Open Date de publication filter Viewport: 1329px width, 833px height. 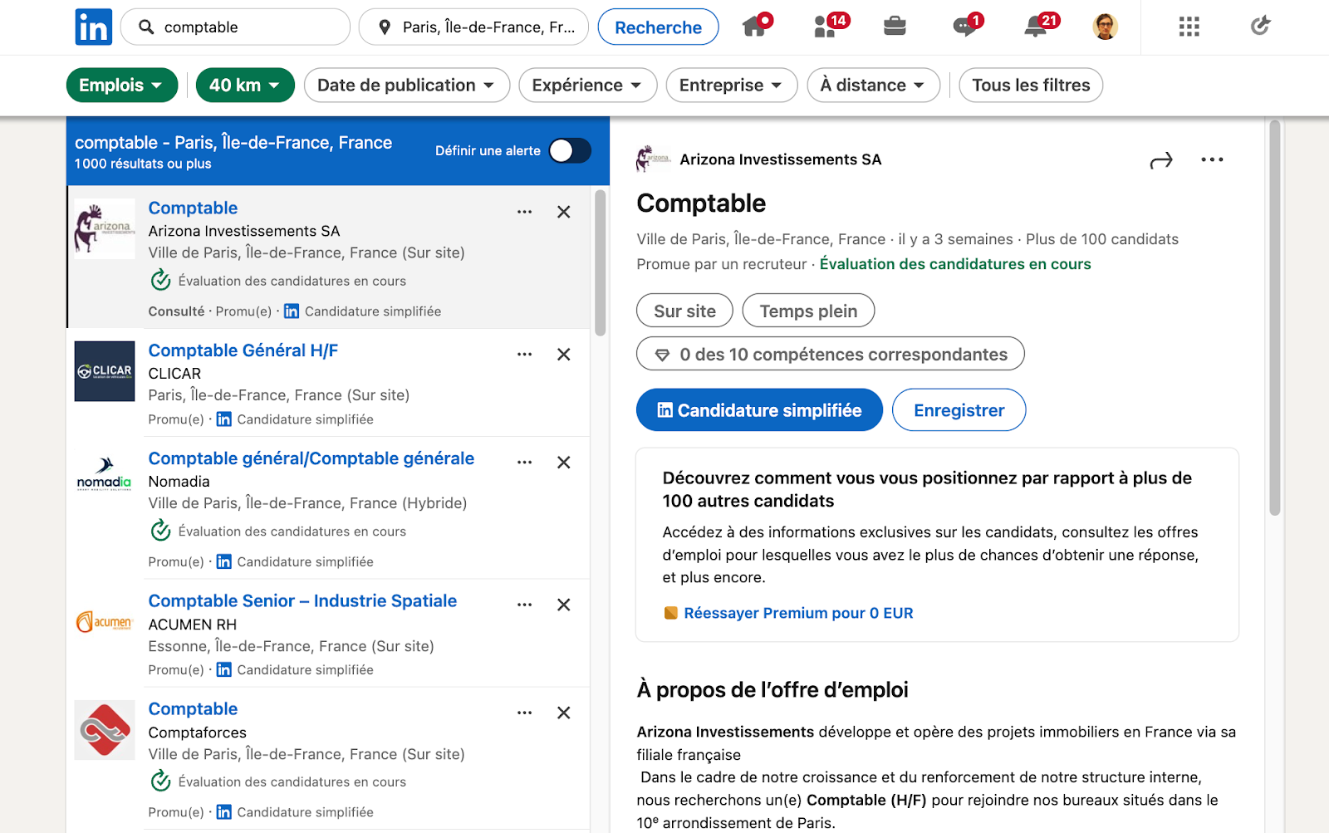click(407, 85)
